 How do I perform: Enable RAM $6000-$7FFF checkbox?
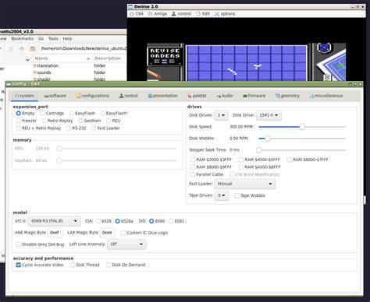point(289,160)
